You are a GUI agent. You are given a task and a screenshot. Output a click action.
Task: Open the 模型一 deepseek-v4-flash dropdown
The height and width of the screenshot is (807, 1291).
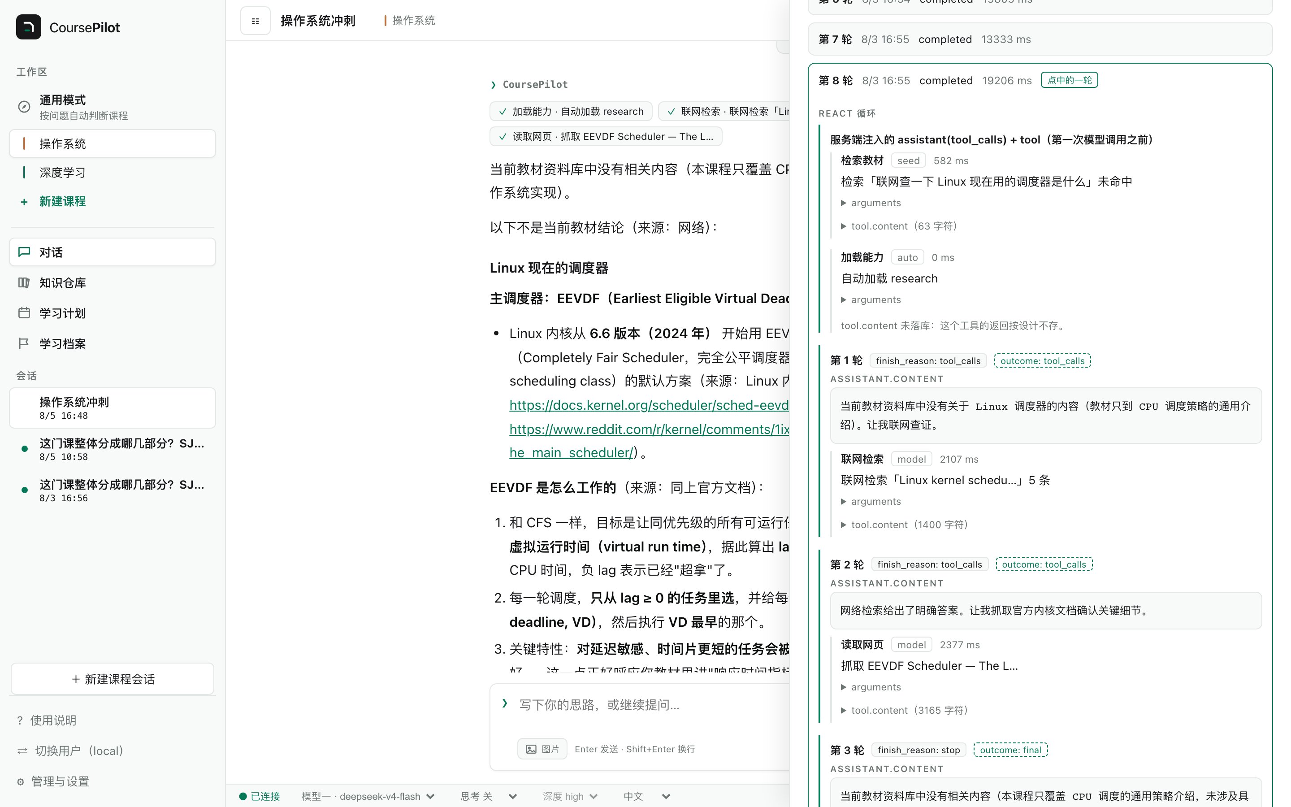click(x=368, y=796)
